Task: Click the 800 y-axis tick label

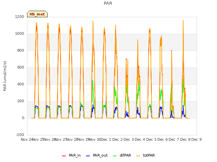Action: tap(21, 50)
